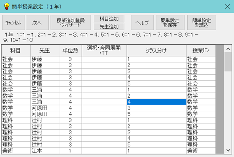
Task: Select 授業ID cell 美術
Action: pos(201,151)
